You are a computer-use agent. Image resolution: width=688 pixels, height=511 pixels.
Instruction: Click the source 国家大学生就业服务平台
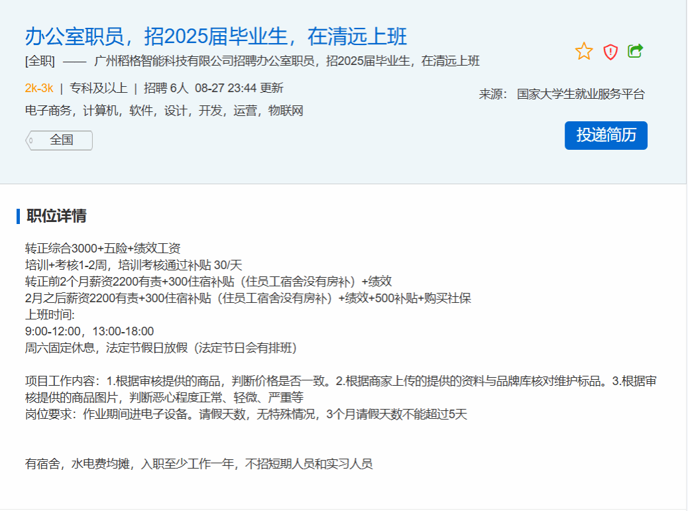(x=581, y=94)
